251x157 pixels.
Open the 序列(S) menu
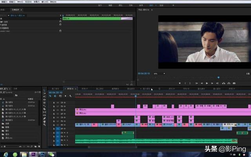click(x=20, y=2)
